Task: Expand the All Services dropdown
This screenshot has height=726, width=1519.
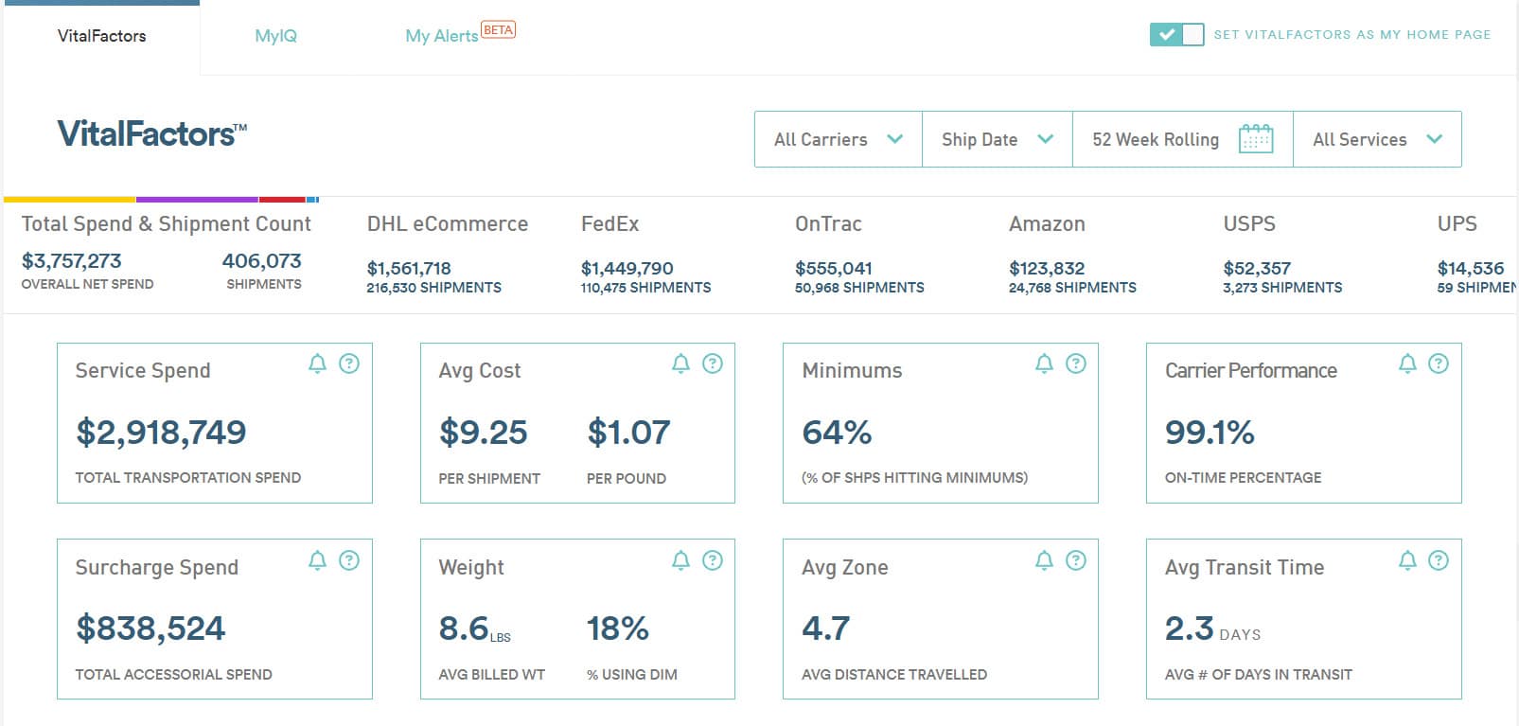Action: click(x=1377, y=139)
